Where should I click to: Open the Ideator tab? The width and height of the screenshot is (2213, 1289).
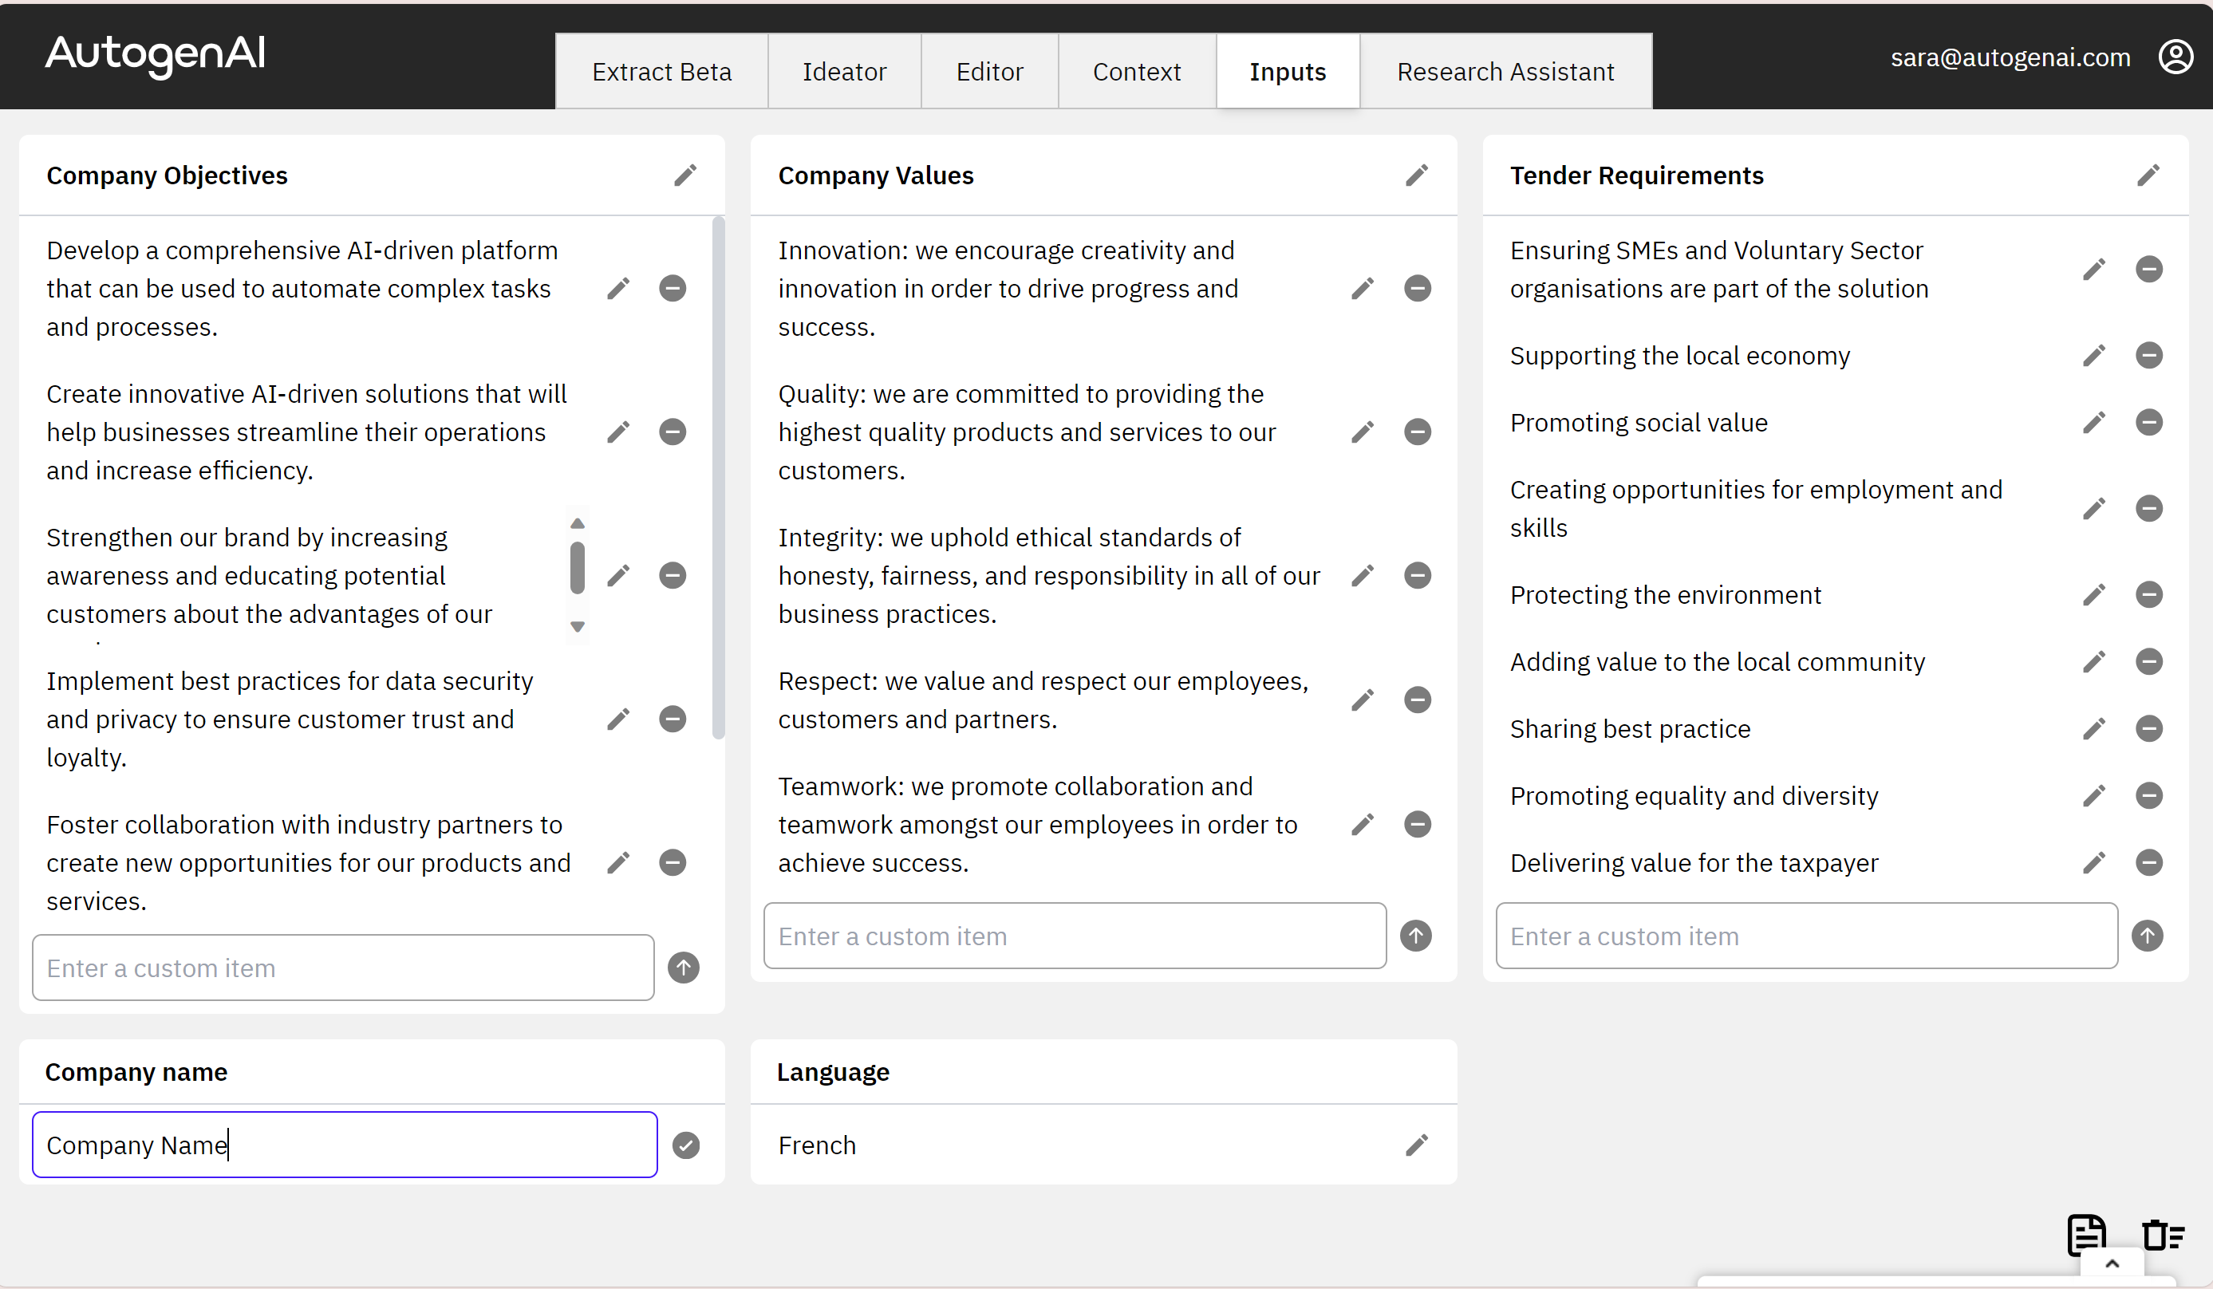[844, 71]
